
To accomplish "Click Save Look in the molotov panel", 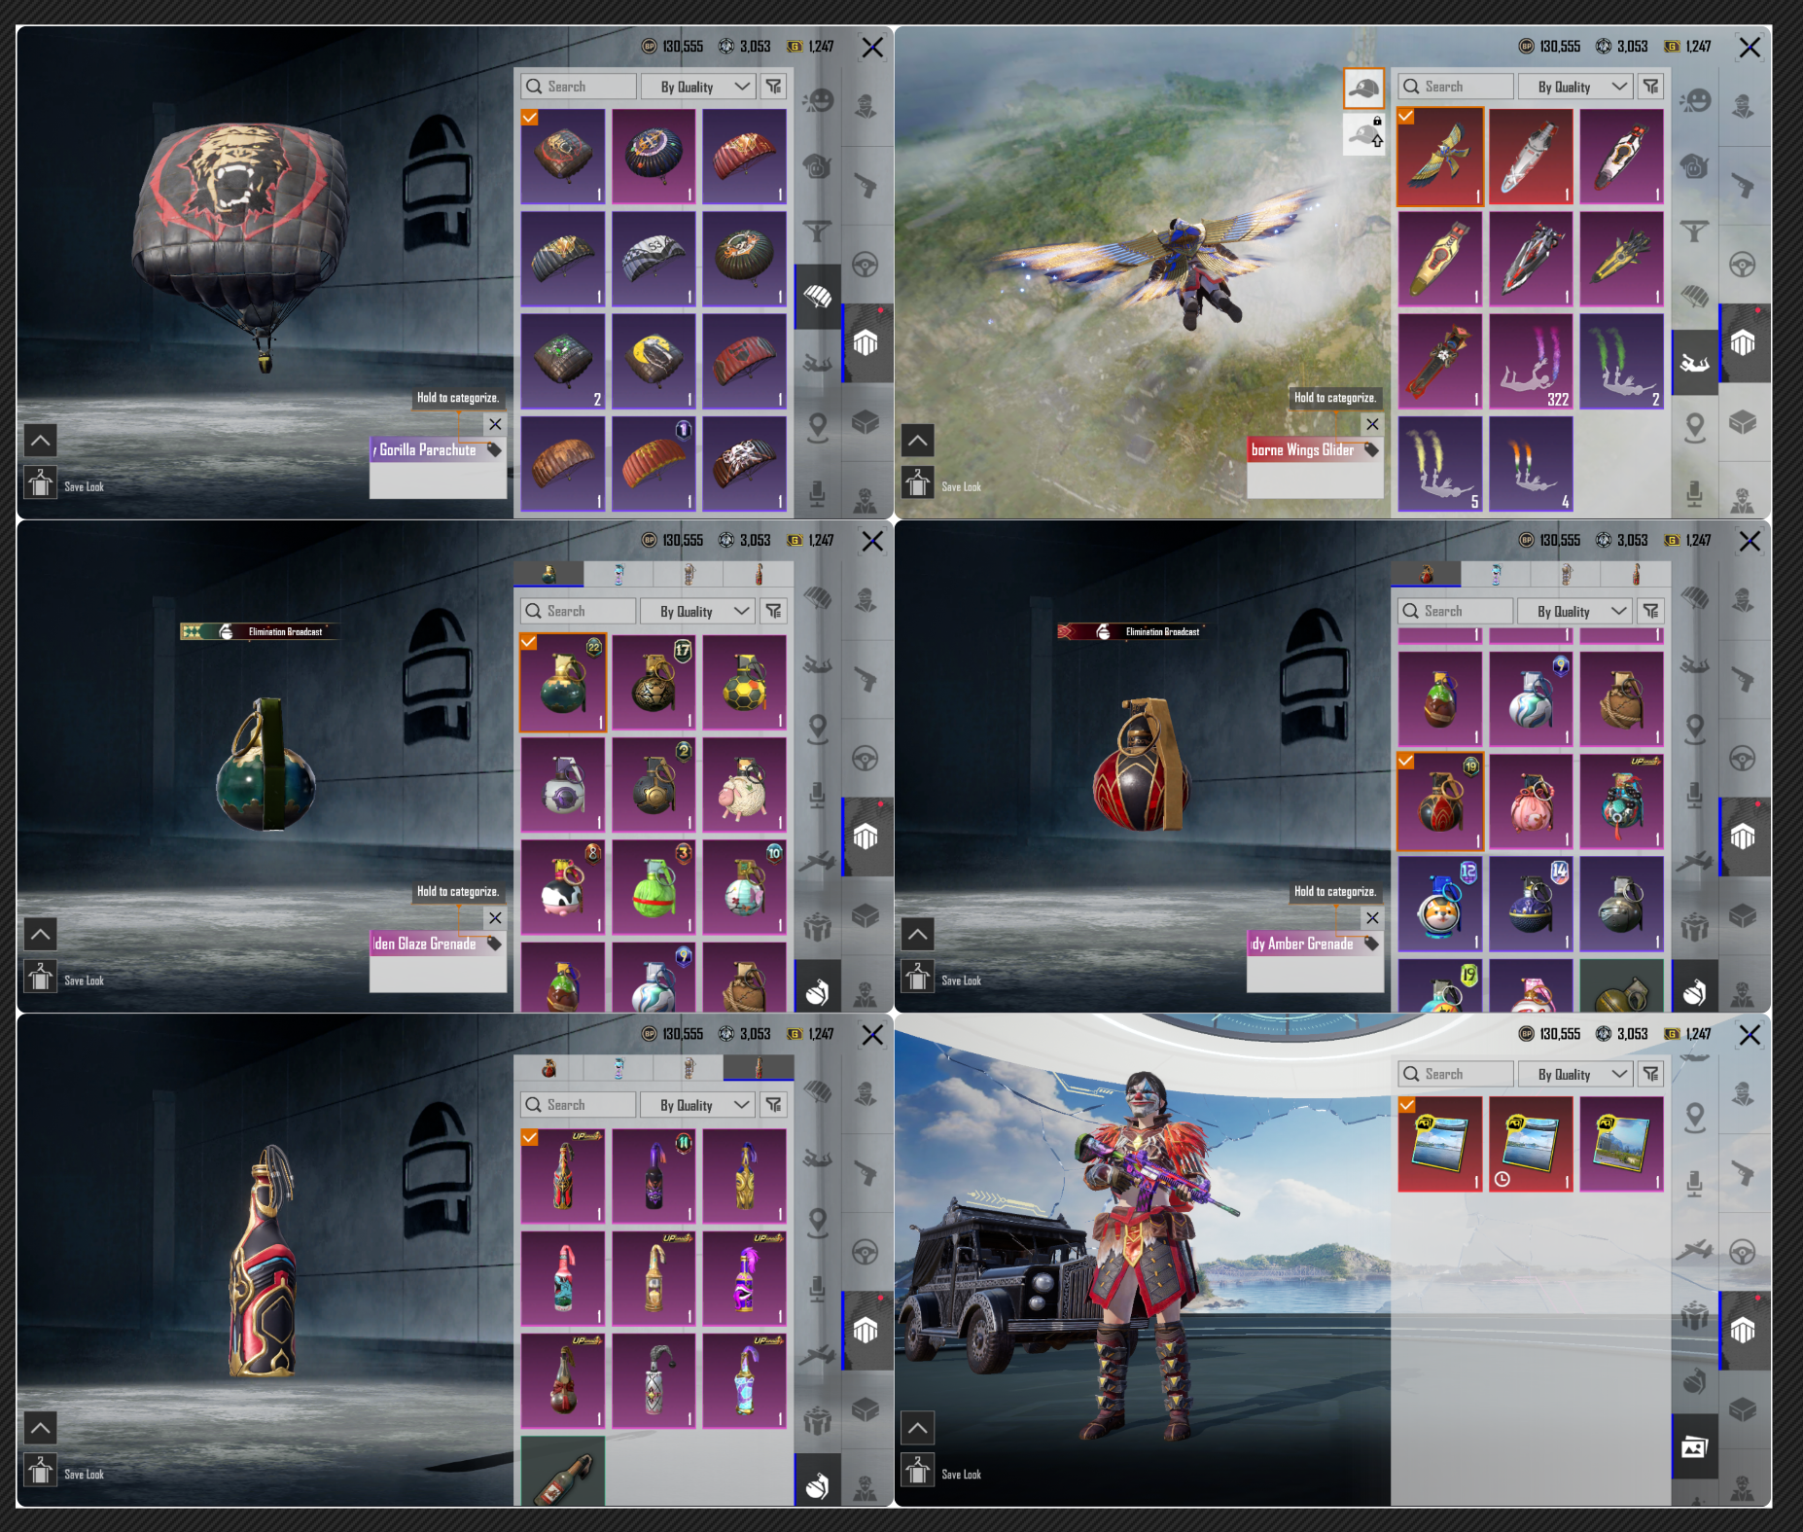I will 84,1475.
